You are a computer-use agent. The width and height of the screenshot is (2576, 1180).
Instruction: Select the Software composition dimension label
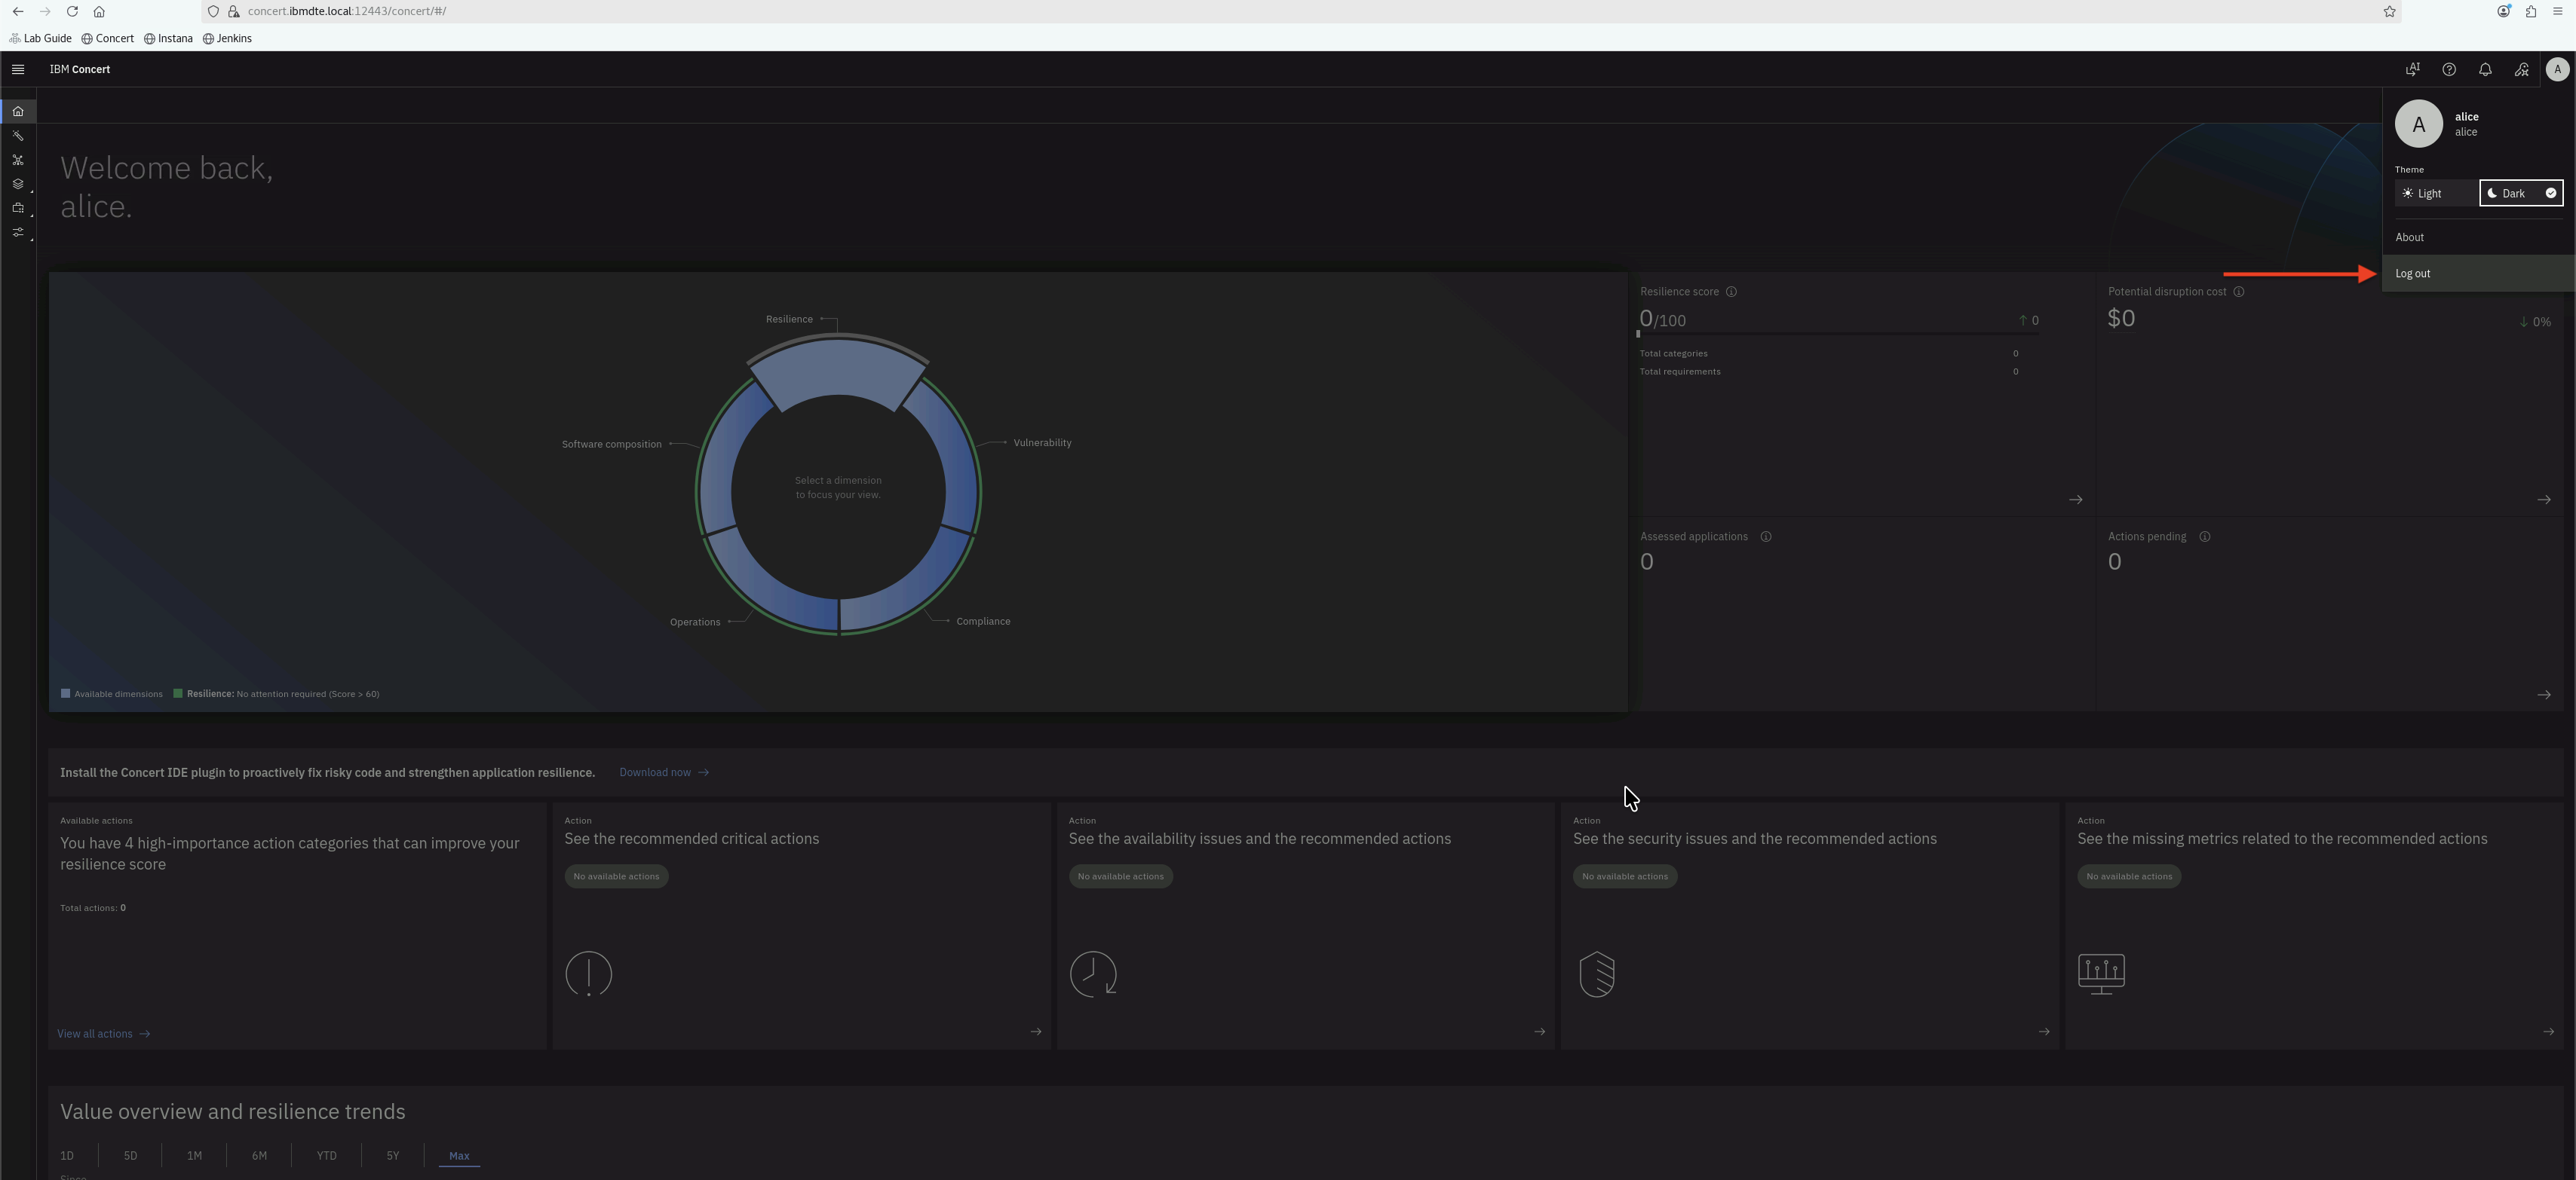[x=611, y=445]
